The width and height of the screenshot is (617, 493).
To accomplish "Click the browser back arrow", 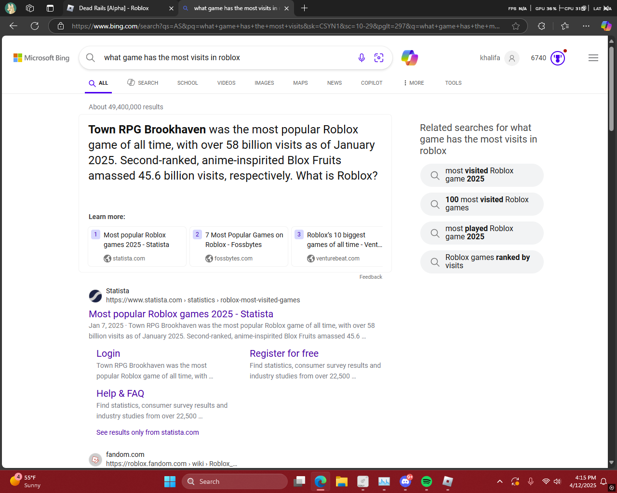I will (x=13, y=26).
